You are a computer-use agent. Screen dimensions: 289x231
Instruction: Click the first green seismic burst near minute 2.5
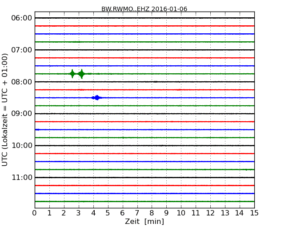coord(72,74)
